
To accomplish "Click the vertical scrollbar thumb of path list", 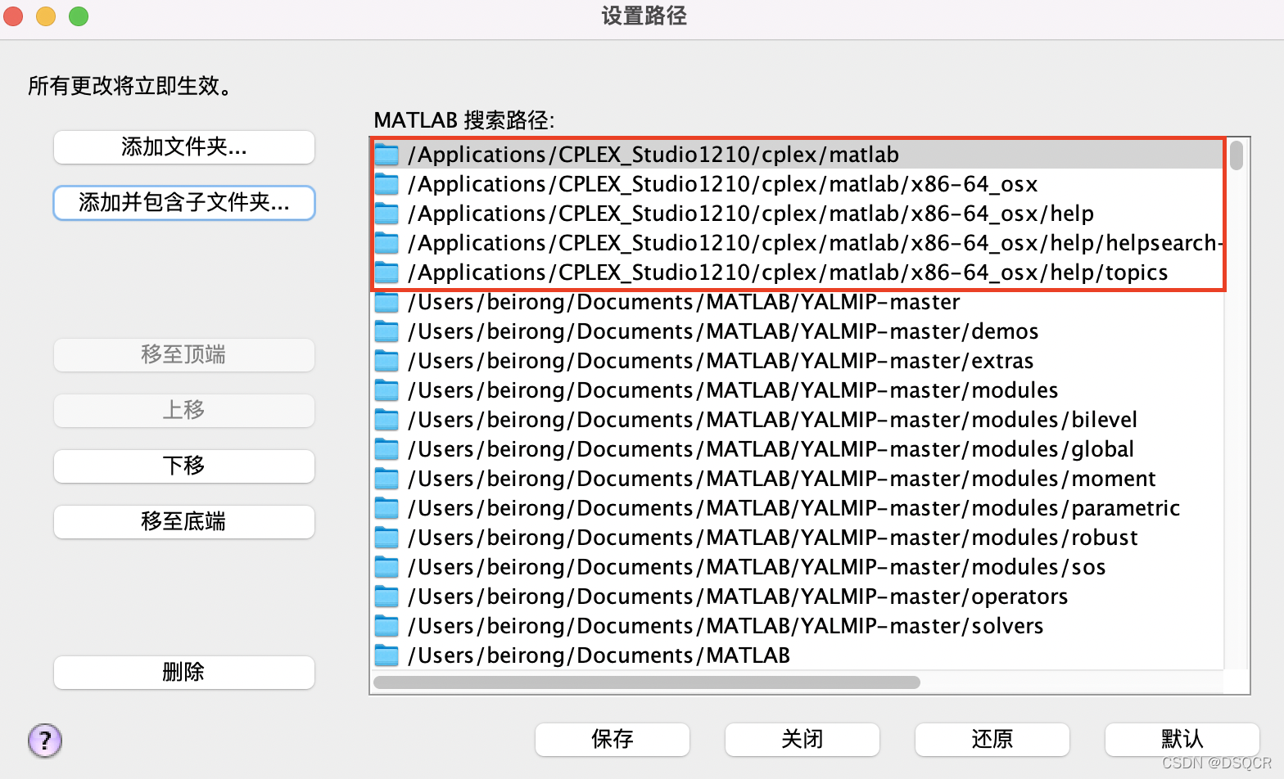I will [1237, 155].
